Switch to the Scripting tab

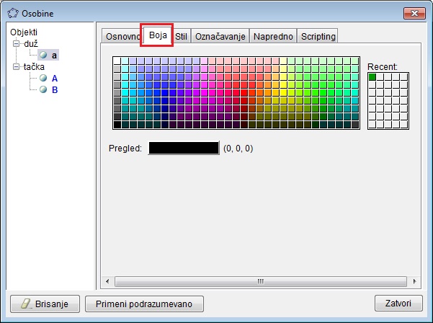click(318, 36)
